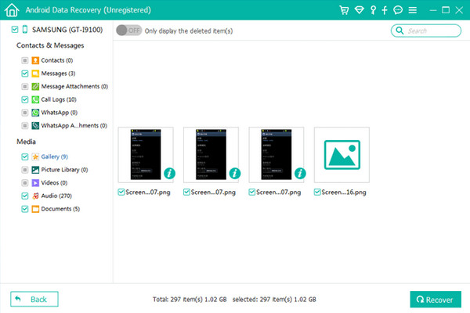Image resolution: width=470 pixels, height=313 pixels.
Task: Uncheck the Screen...16.png file checkbox
Action: [x=317, y=192]
